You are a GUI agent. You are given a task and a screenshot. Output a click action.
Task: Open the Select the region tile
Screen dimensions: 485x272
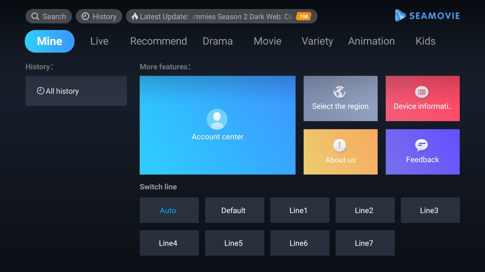click(341, 98)
